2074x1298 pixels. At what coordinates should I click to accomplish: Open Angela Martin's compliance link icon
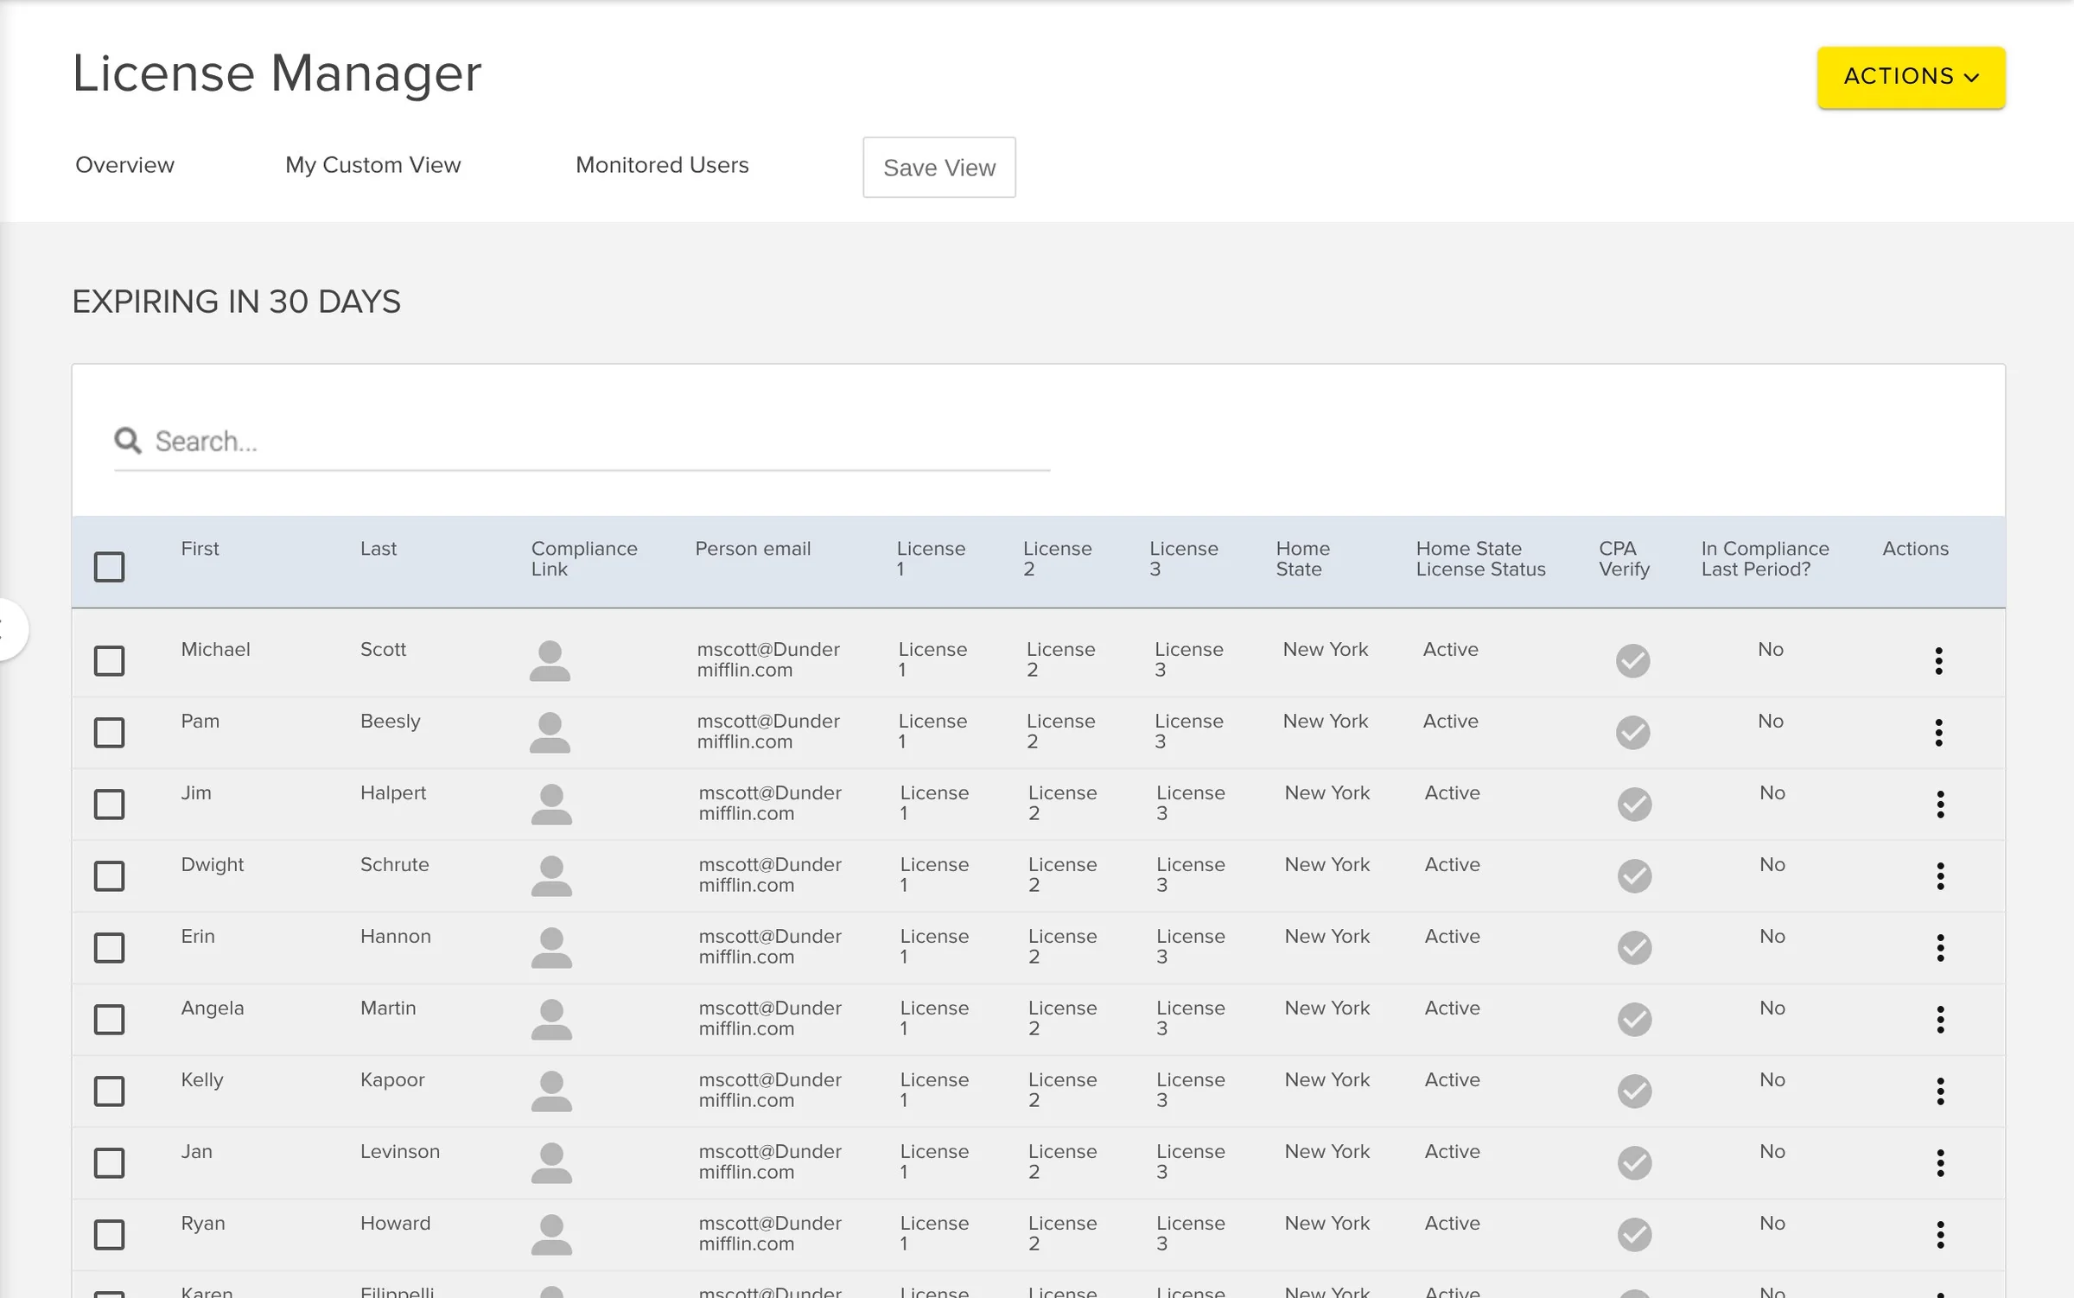pos(551,1020)
